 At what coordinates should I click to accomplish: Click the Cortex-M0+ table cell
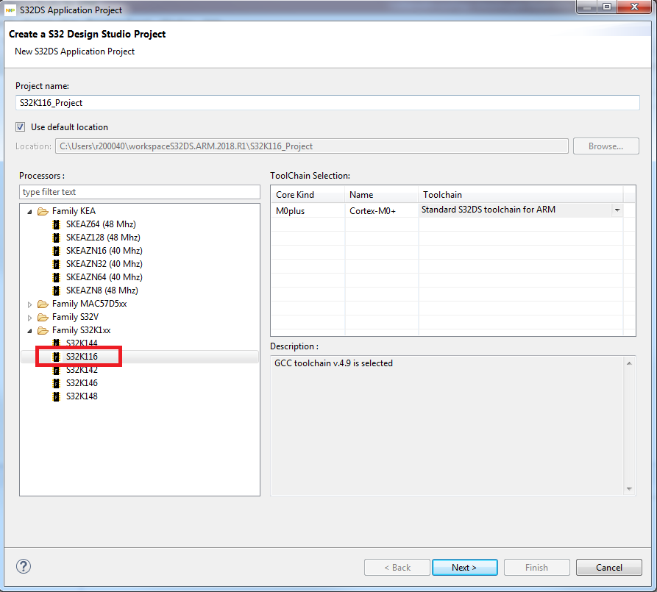[381, 211]
